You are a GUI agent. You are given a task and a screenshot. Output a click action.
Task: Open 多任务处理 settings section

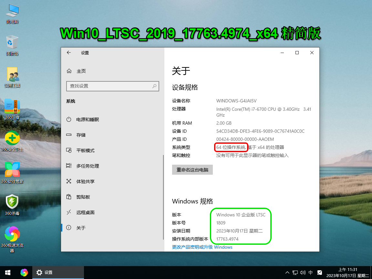(x=88, y=166)
